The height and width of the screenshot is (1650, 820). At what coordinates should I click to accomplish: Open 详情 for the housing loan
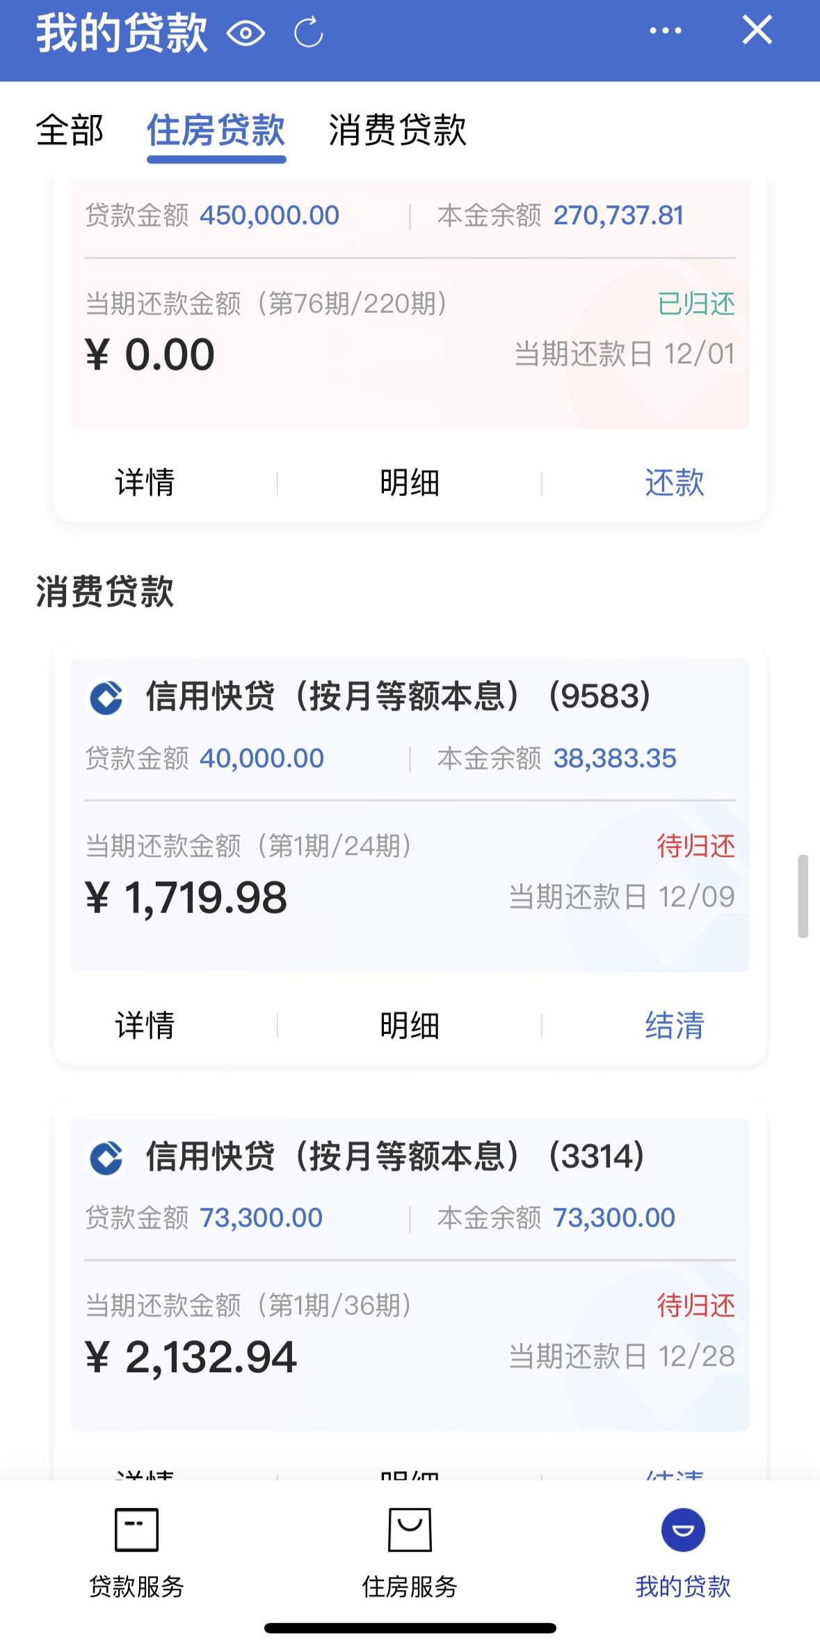145,482
